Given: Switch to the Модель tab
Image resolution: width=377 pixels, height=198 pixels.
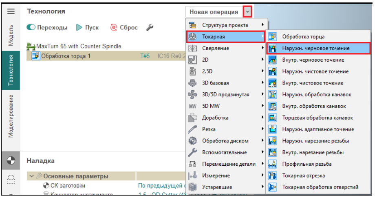Looking at the screenshot, I should [11, 35].
